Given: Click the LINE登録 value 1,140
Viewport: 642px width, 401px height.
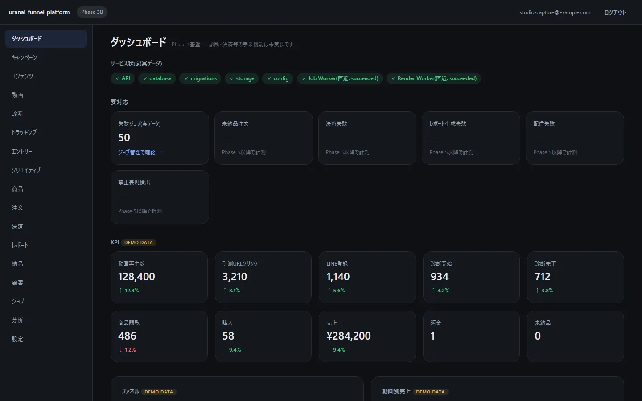Looking at the screenshot, I should tap(338, 277).
